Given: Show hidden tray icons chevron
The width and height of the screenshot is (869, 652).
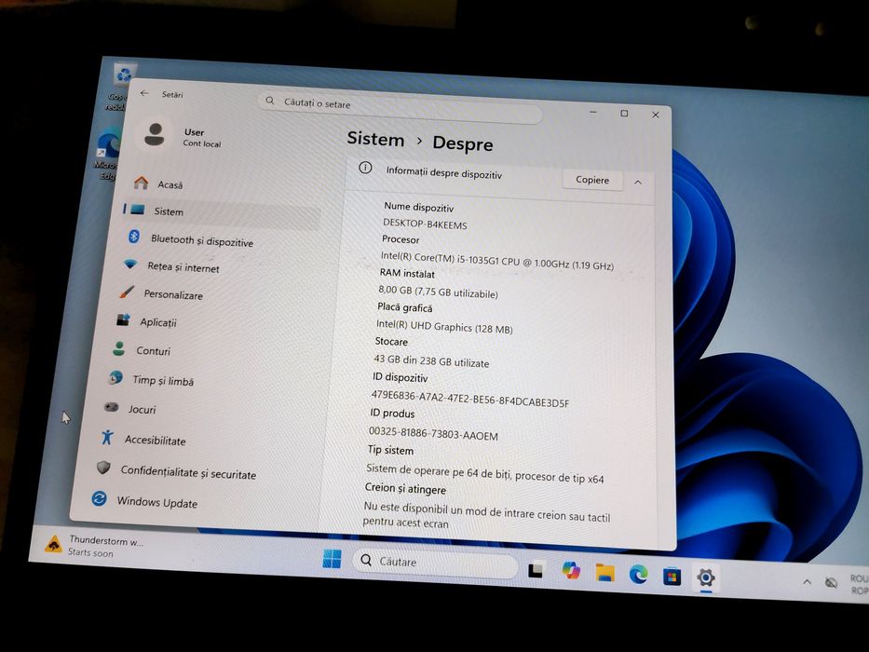Looking at the screenshot, I should click(807, 582).
